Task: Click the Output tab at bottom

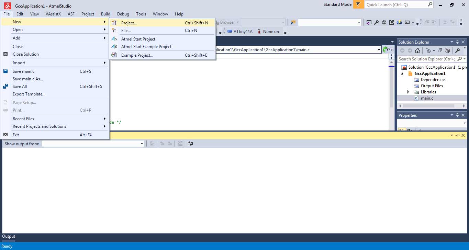Action: 9,236
